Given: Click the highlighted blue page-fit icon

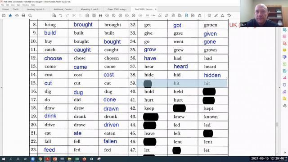Looking at the screenshot, I should (x=186, y=16).
